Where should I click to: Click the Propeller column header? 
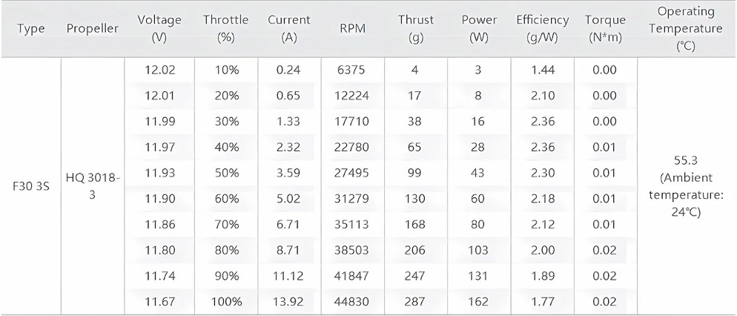click(92, 28)
